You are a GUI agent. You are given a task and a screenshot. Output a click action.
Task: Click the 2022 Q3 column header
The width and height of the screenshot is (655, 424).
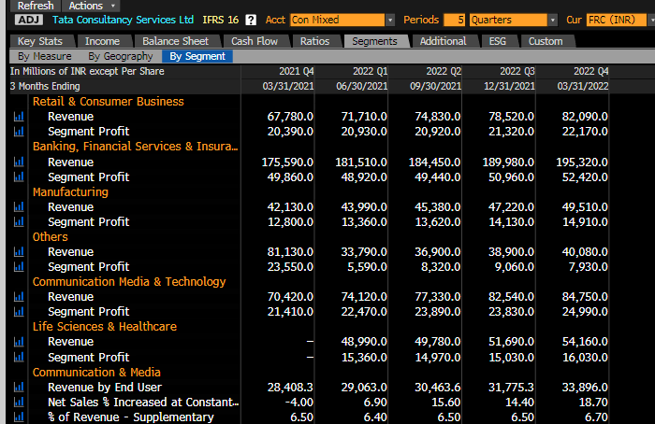[517, 71]
